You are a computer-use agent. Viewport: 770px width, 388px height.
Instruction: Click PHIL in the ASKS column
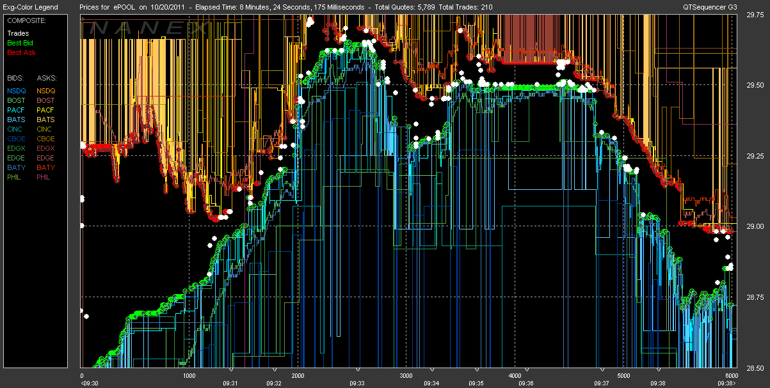(44, 177)
